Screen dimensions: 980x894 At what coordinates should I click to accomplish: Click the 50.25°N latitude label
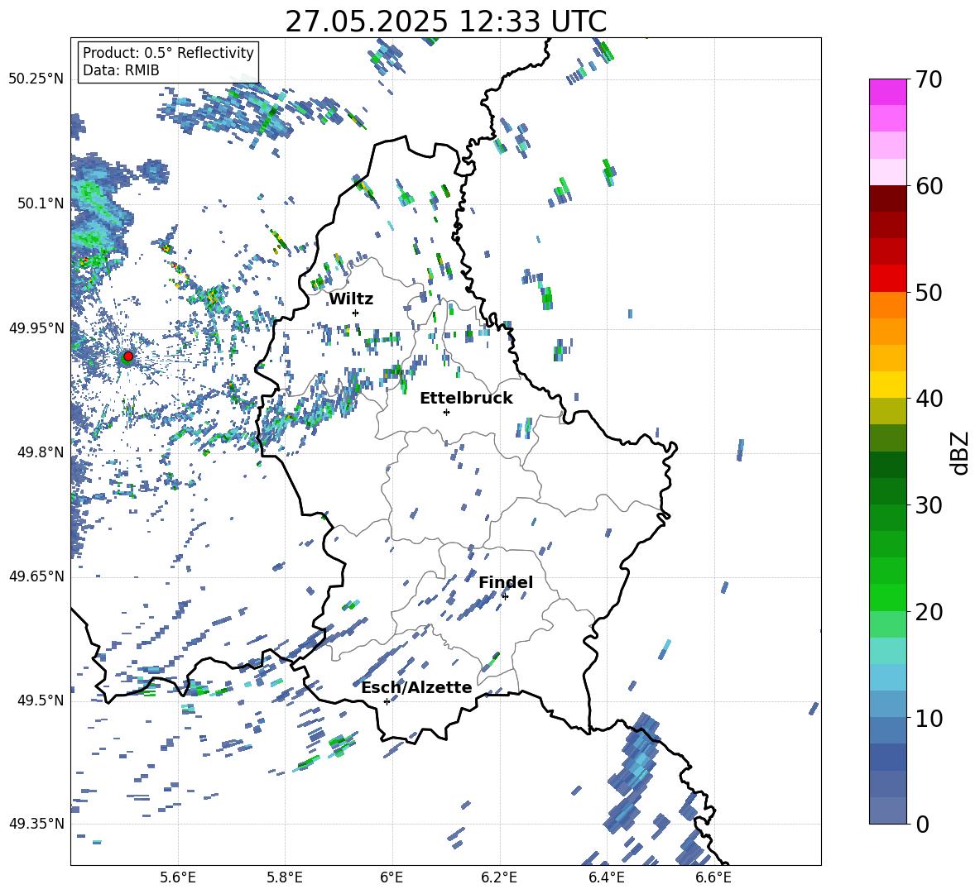(36, 79)
